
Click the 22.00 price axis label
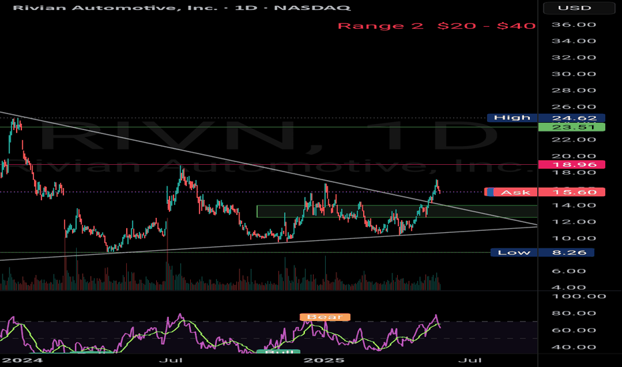pos(574,139)
